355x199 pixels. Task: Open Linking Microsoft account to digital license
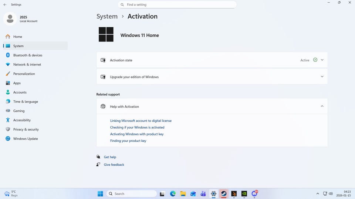[141, 121]
